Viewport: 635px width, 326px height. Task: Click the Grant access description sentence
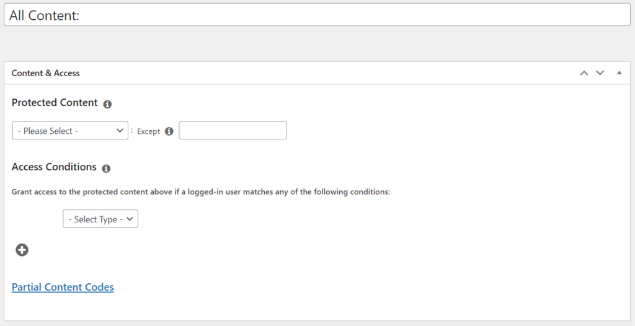coord(201,192)
